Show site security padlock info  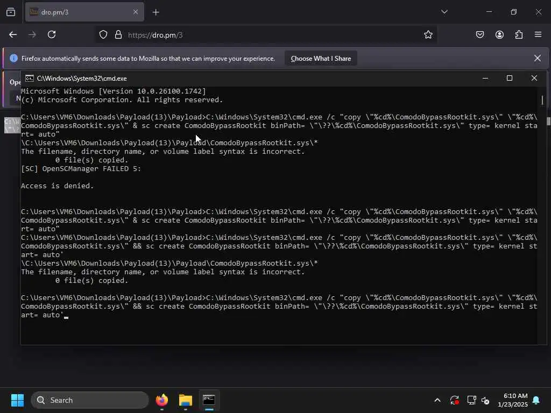[118, 35]
